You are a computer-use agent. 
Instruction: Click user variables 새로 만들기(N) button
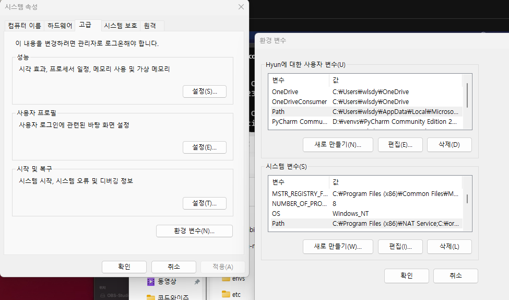pyautogui.click(x=338, y=145)
